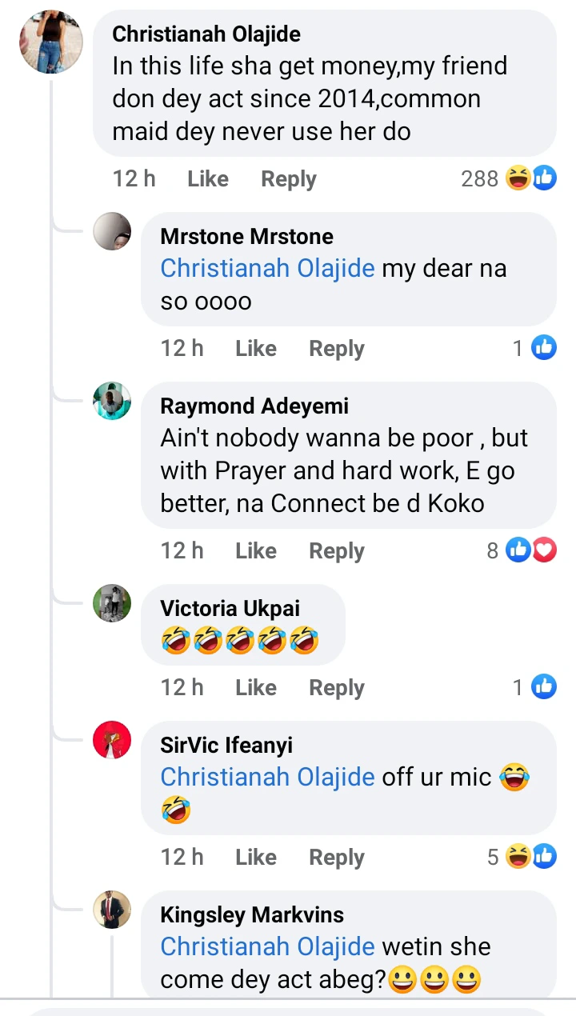Open SirVic Ifeanyi's red avatar

[x=112, y=740]
